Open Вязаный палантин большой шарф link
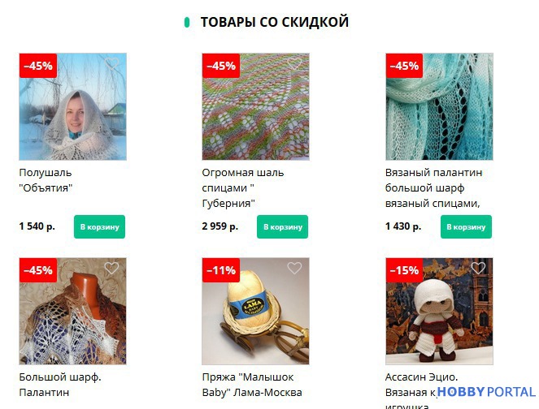Screen dimensions: 539x409 point(434,188)
